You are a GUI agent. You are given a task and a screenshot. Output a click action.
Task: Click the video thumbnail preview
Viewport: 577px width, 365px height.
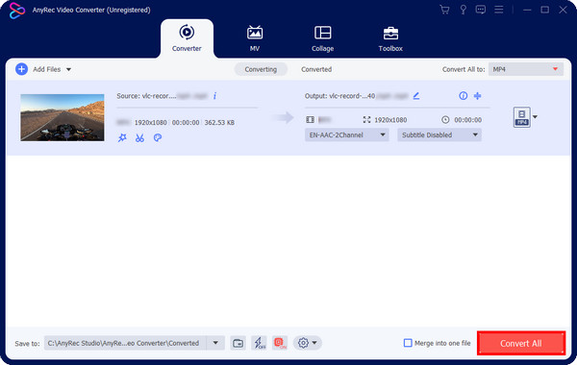63,117
